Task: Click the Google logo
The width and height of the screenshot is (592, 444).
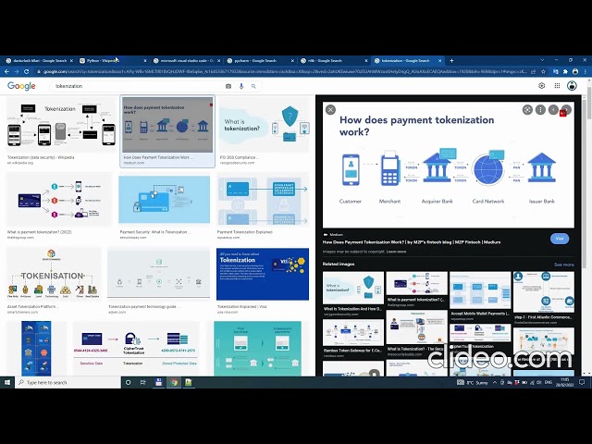Action: 21,86
